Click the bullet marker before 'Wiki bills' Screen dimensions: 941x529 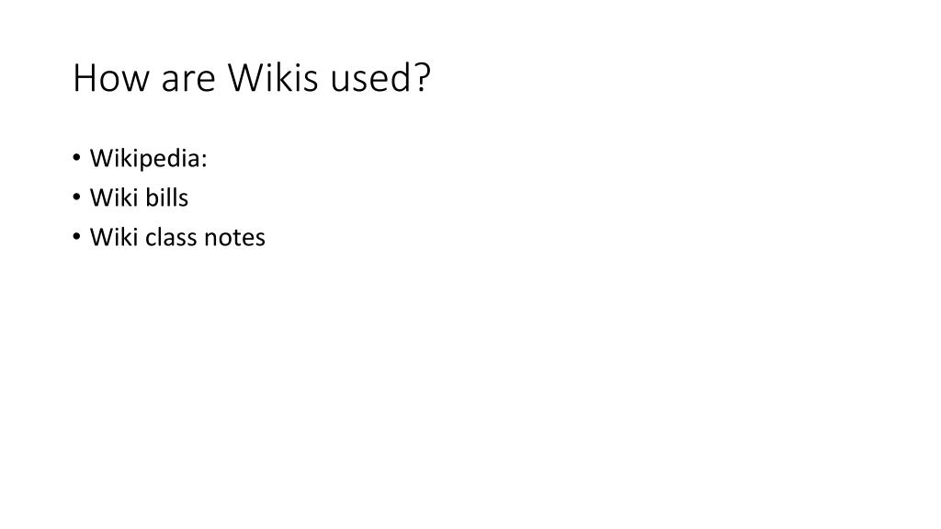[x=76, y=197]
